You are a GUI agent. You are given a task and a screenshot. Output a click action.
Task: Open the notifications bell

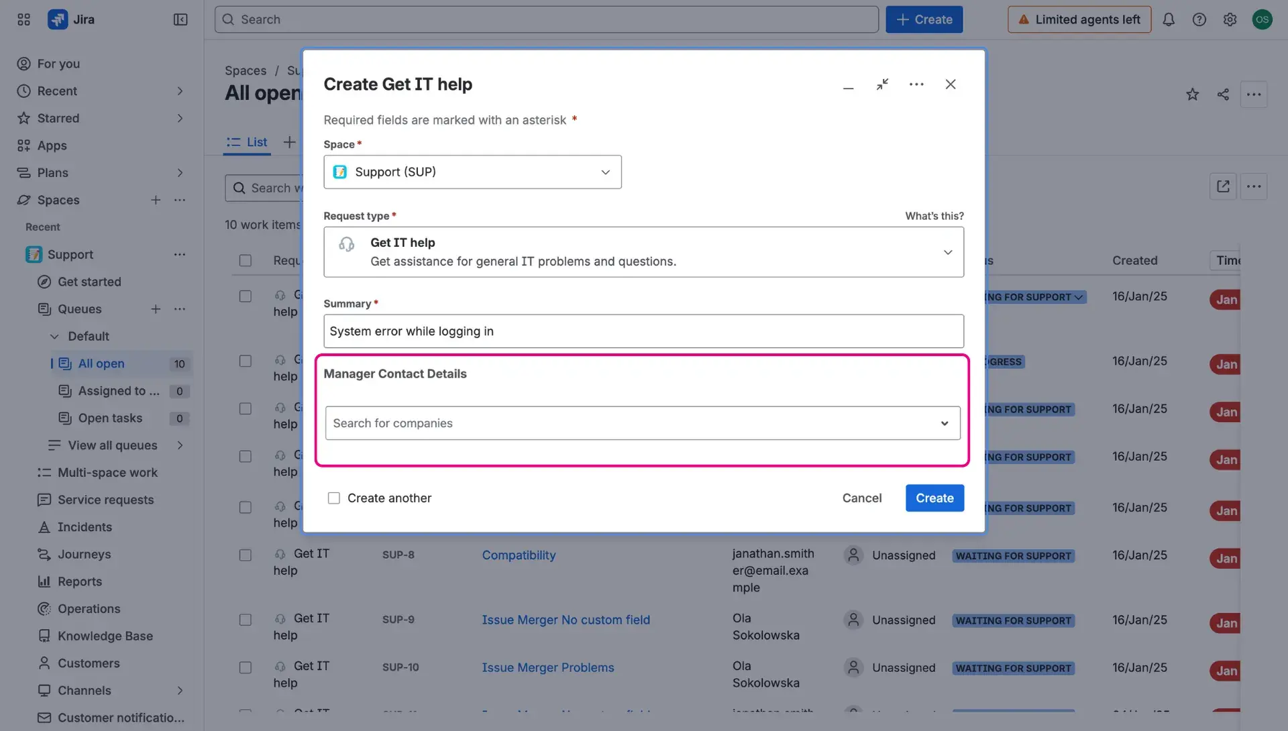click(1169, 19)
